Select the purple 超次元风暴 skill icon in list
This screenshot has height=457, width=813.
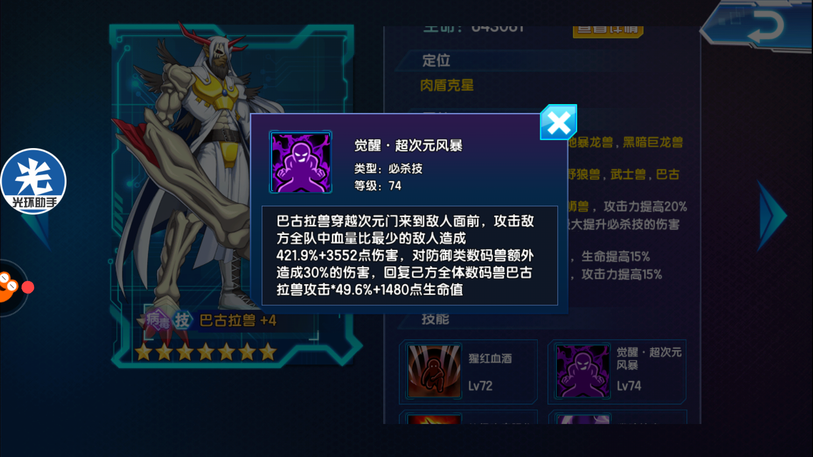point(583,371)
